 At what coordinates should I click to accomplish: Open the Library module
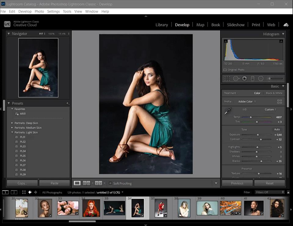click(x=162, y=25)
